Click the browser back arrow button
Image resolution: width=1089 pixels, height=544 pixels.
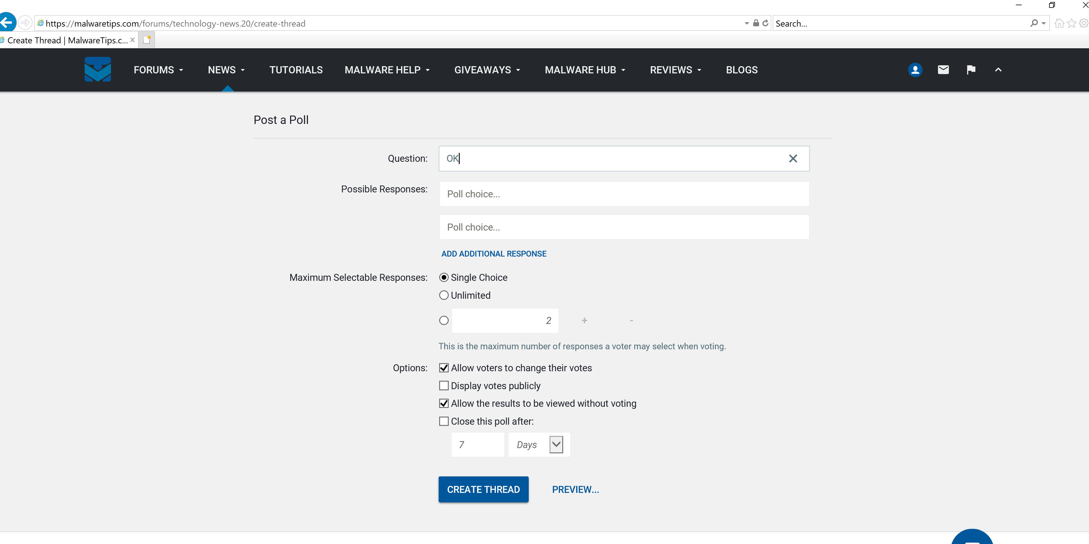tap(7, 23)
